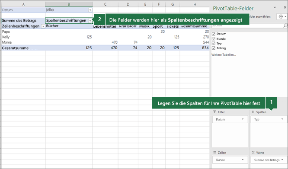Click Mama's Kraftstoff value 74
This screenshot has height=169, width=288.
click(135, 42)
